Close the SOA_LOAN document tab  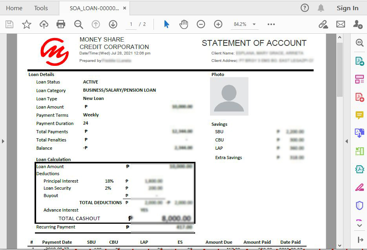click(125, 8)
